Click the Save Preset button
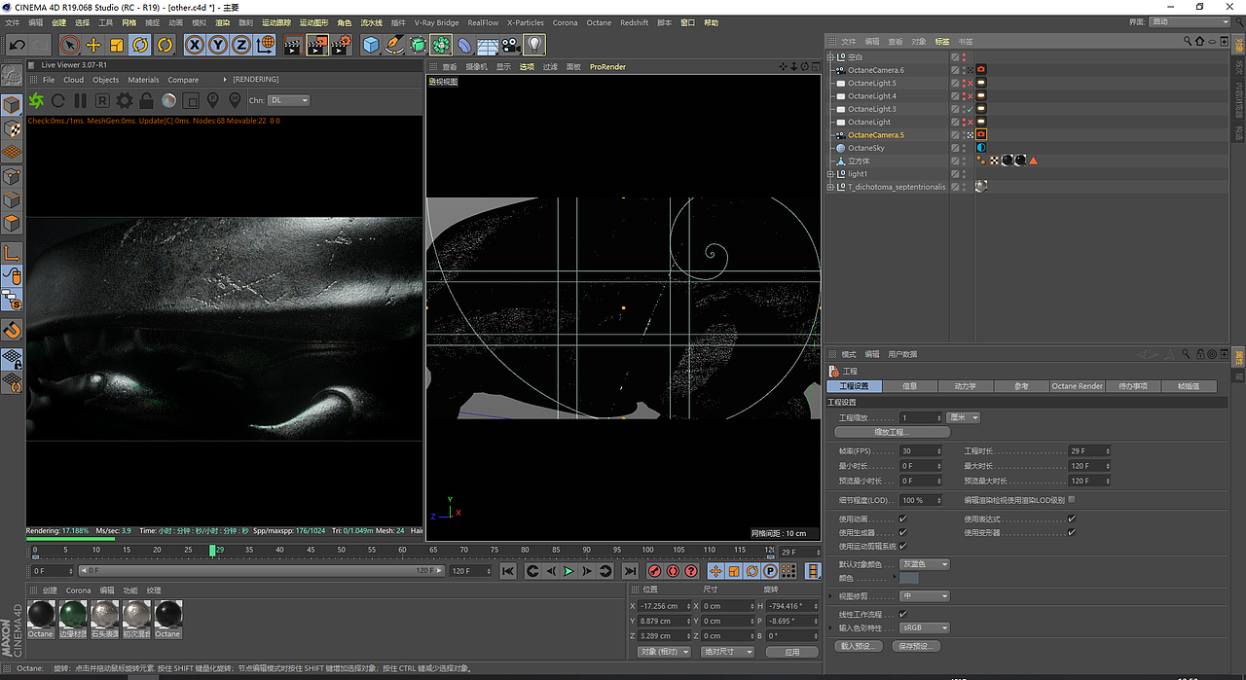1246x680 pixels. pos(916,646)
